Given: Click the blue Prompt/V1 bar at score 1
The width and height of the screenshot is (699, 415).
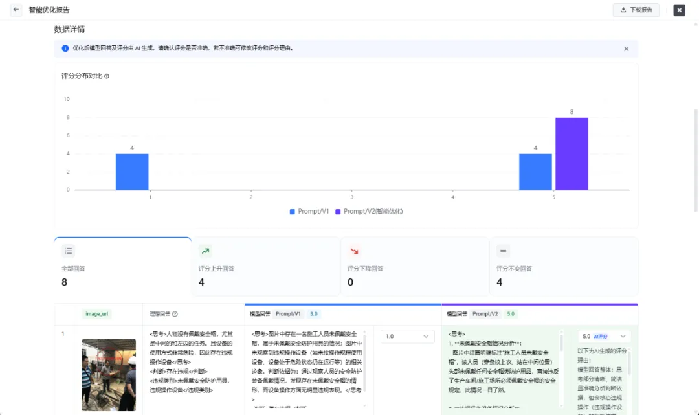Looking at the screenshot, I should [132, 172].
